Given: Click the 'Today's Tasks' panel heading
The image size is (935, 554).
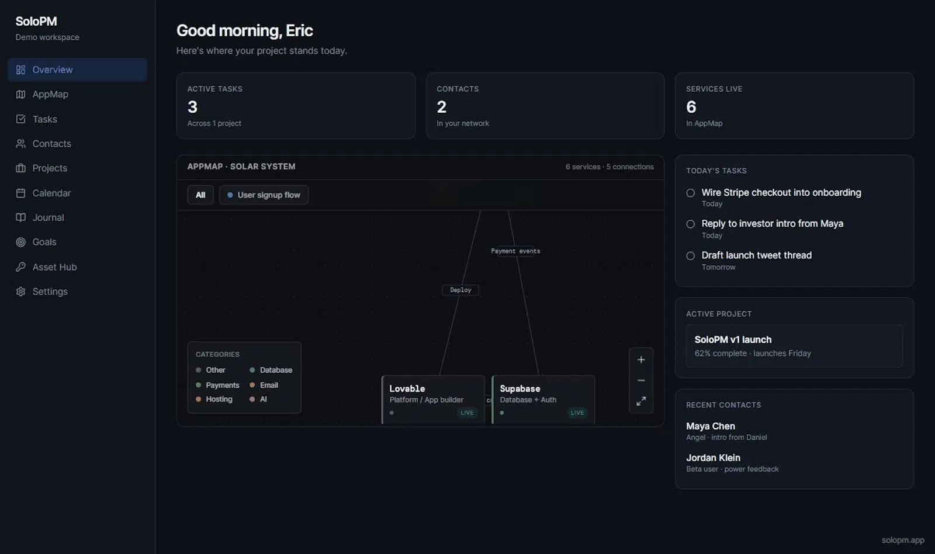Looking at the screenshot, I should (x=716, y=171).
